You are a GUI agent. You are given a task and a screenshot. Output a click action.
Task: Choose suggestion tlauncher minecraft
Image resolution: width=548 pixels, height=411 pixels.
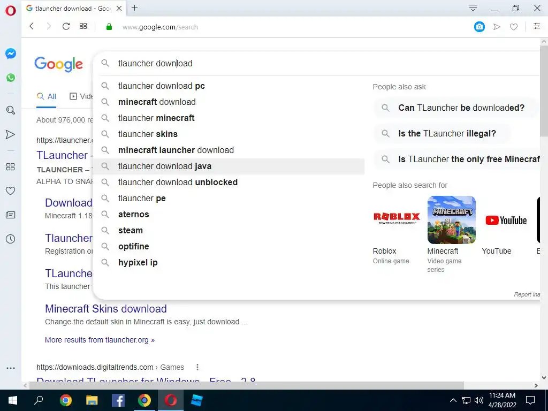[229, 118]
